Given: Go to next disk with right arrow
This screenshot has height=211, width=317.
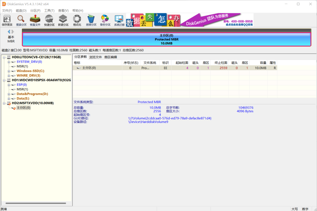Looking at the screenshot, I should pos(13,32).
